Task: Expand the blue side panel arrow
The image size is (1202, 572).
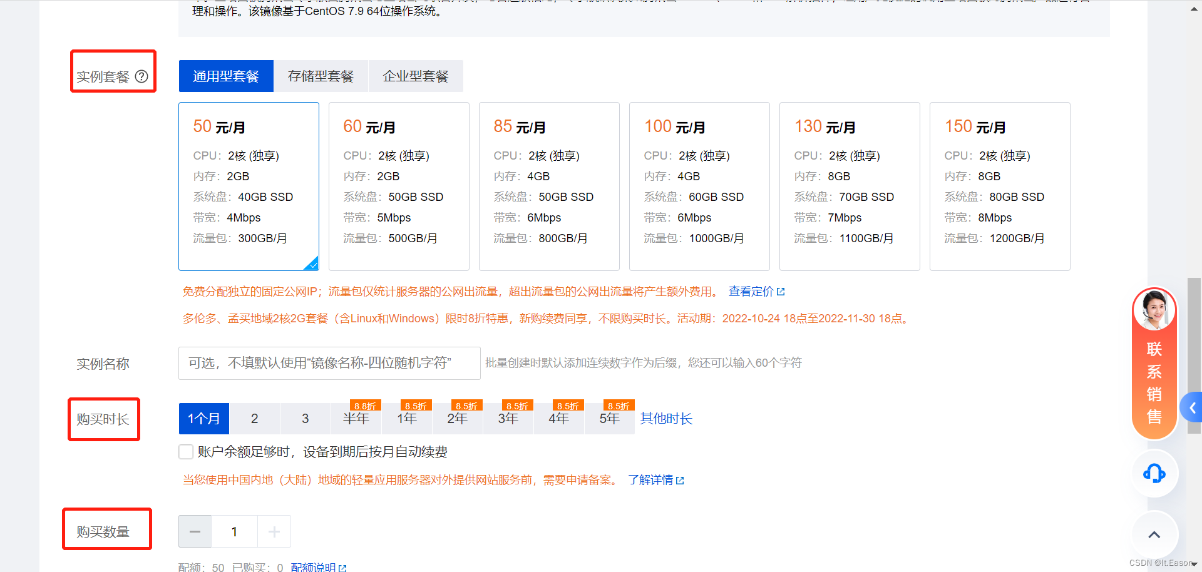Action: (1191, 408)
